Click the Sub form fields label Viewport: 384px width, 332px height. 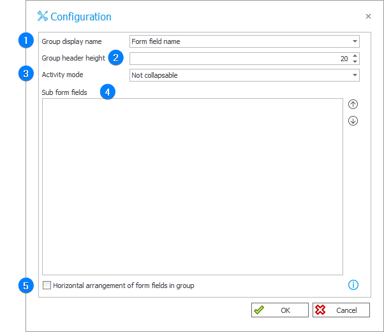click(x=64, y=92)
